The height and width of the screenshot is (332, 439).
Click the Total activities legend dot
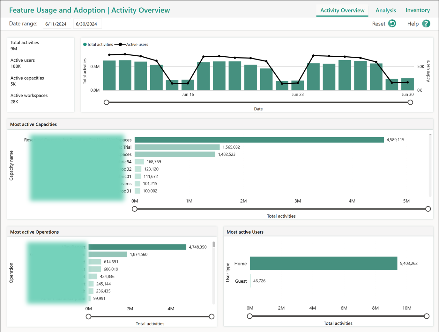[85, 45]
